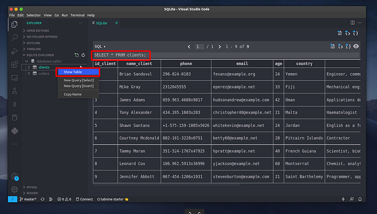Image resolution: width=377 pixels, height=214 pixels.
Task: Click Connect in the status bar
Action: tap(85, 199)
